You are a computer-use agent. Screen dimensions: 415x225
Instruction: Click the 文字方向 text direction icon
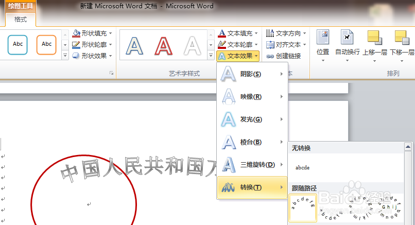point(270,33)
